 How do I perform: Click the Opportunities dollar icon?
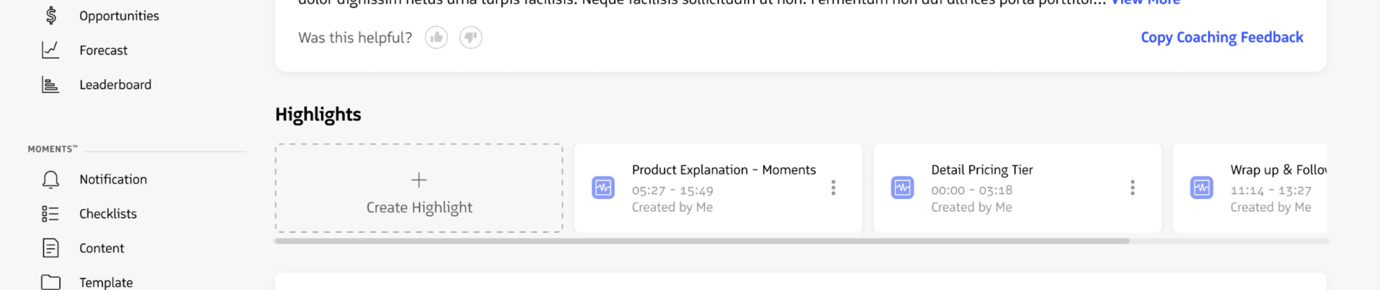[51, 15]
